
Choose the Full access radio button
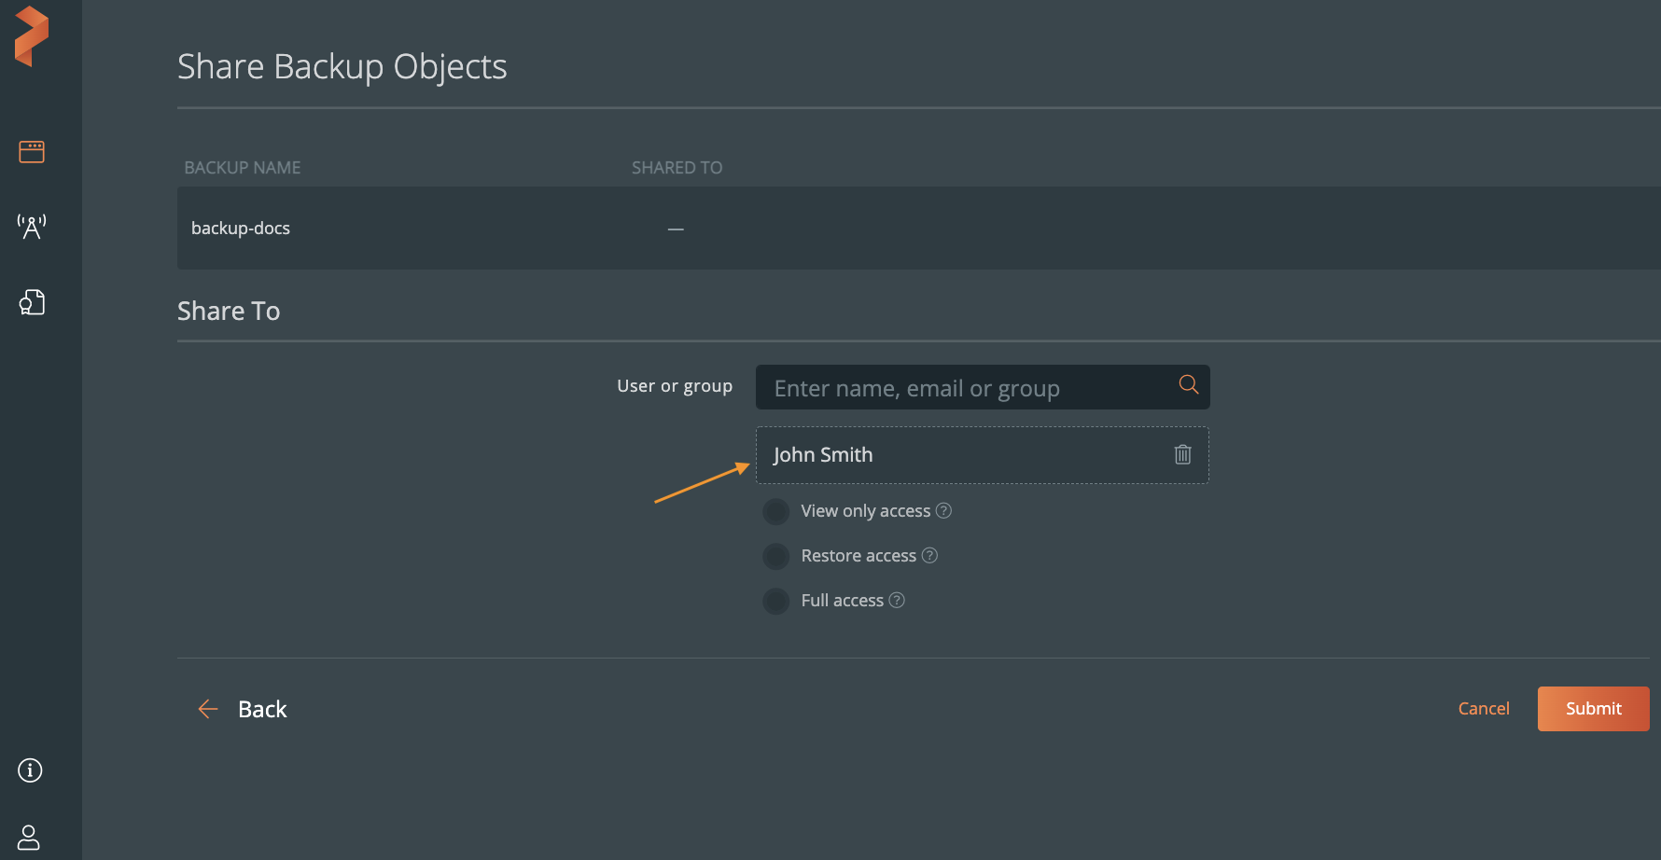pyautogui.click(x=776, y=601)
